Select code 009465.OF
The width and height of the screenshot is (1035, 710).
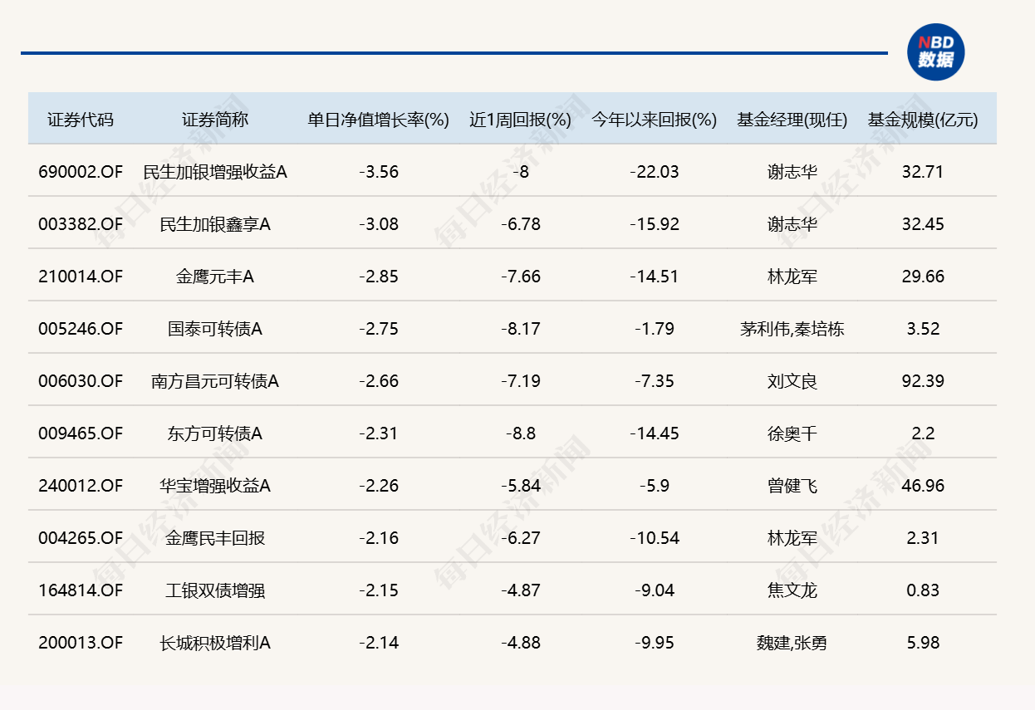(x=81, y=433)
